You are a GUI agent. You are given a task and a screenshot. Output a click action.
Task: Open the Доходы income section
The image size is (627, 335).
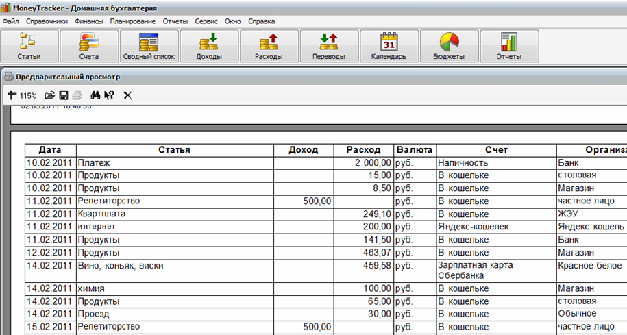[x=209, y=46]
